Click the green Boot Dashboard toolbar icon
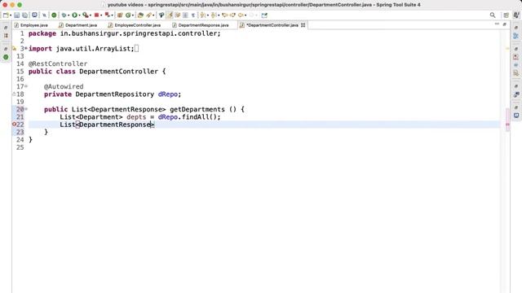The width and height of the screenshot is (522, 293). pyautogui.click(x=54, y=15)
